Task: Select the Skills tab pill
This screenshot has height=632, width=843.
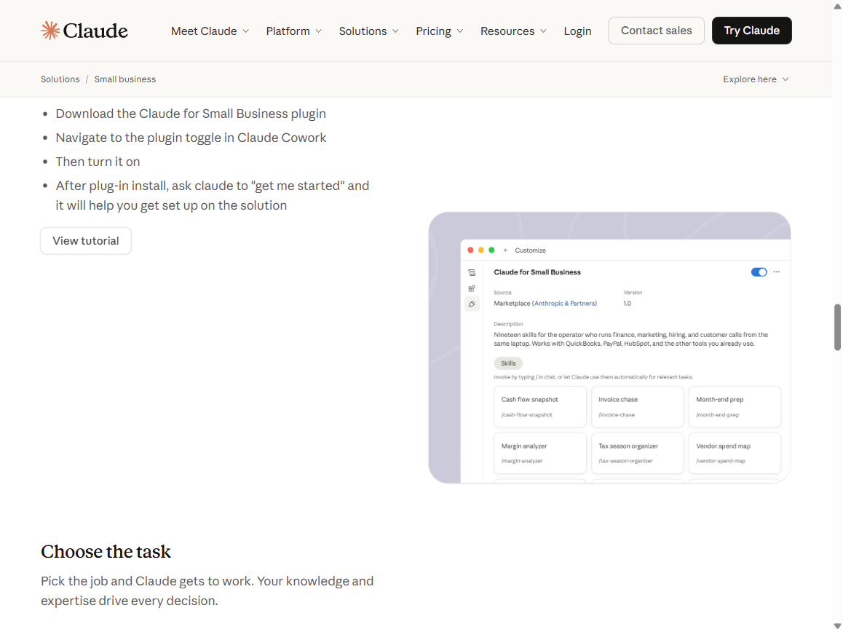Action: click(508, 363)
